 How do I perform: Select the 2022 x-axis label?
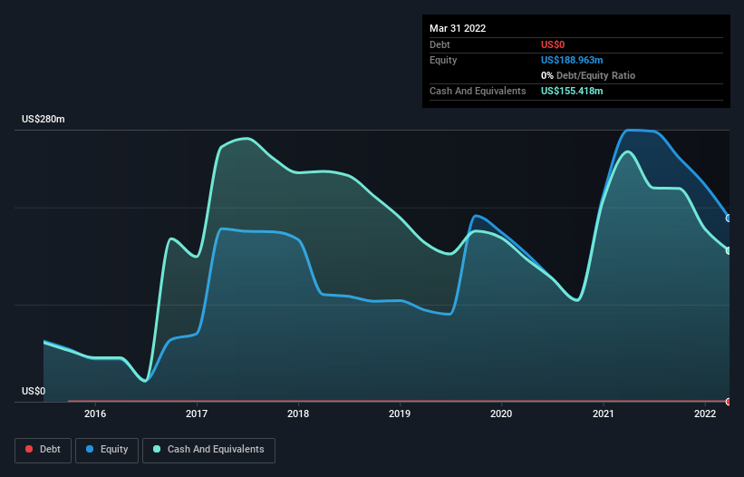click(x=705, y=414)
